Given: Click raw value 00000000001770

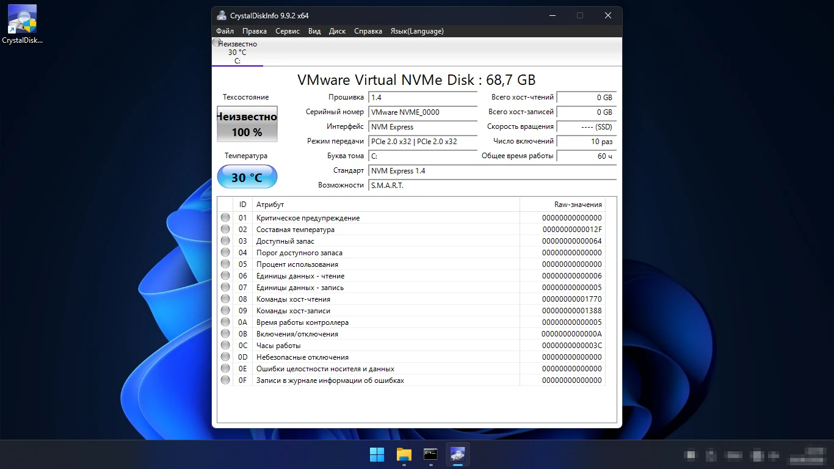Looking at the screenshot, I should (x=571, y=299).
